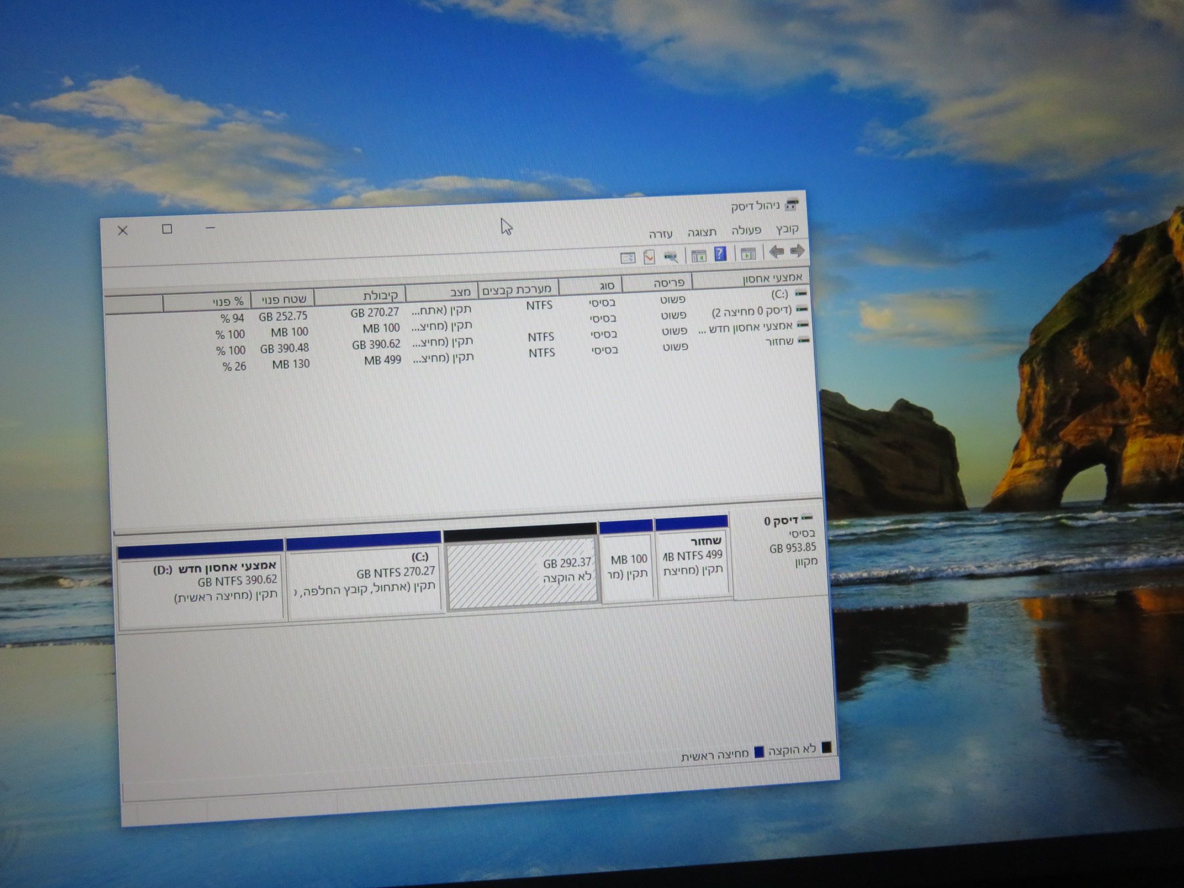Open the עזרה (Help) menu
1184x888 pixels.
tap(660, 234)
